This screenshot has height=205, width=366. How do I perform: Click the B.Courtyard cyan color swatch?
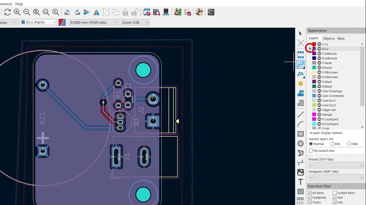pos(314,124)
